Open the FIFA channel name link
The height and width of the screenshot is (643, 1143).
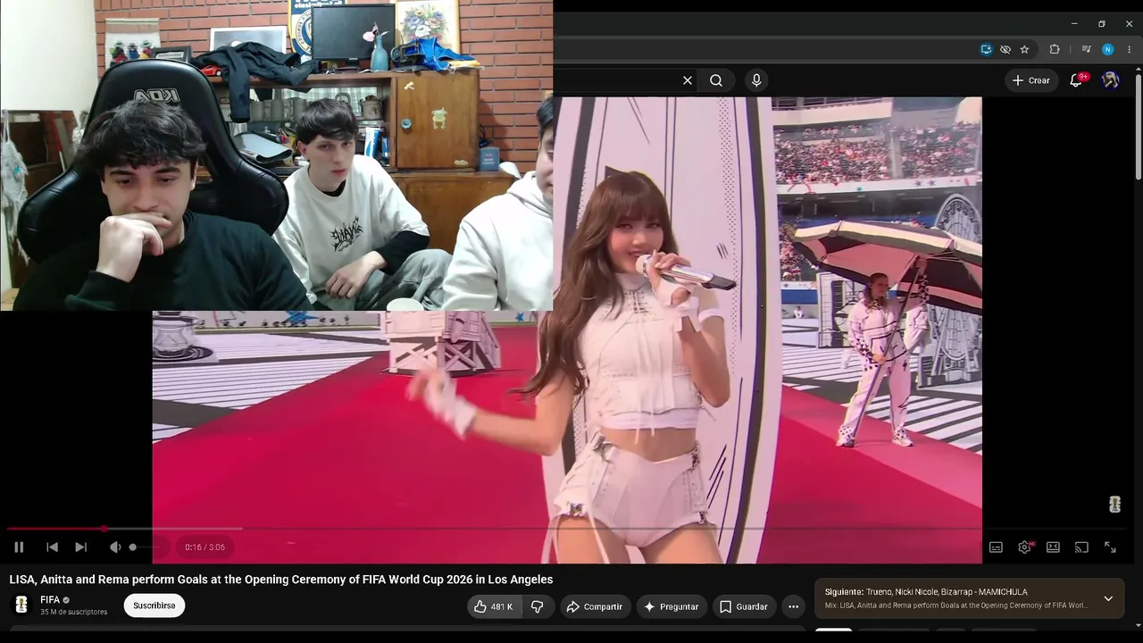(x=50, y=600)
